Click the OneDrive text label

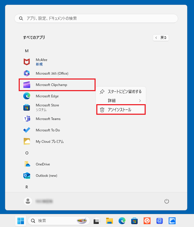pos(43,164)
